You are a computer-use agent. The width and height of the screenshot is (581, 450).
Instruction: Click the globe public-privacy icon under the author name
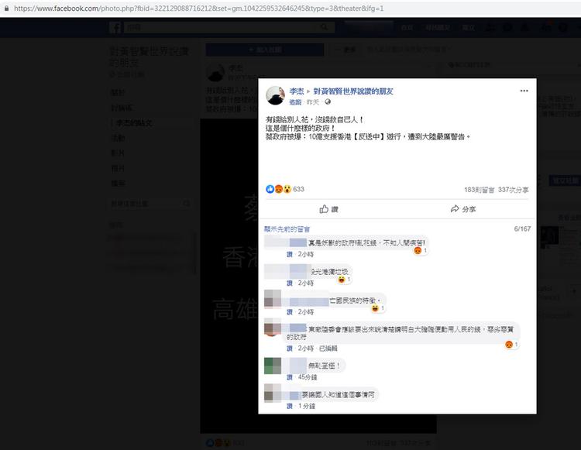pyautogui.click(x=328, y=102)
